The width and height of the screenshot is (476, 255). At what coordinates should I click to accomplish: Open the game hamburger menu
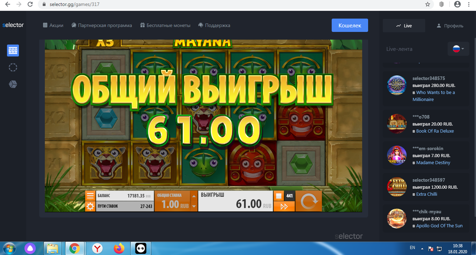coord(90,196)
